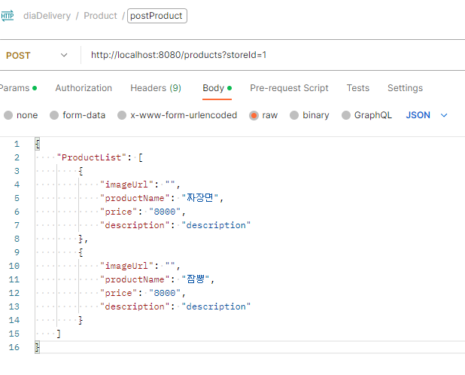This screenshot has height=375, width=465.
Task: Open the JSON format dropdown
Action: tap(427, 115)
